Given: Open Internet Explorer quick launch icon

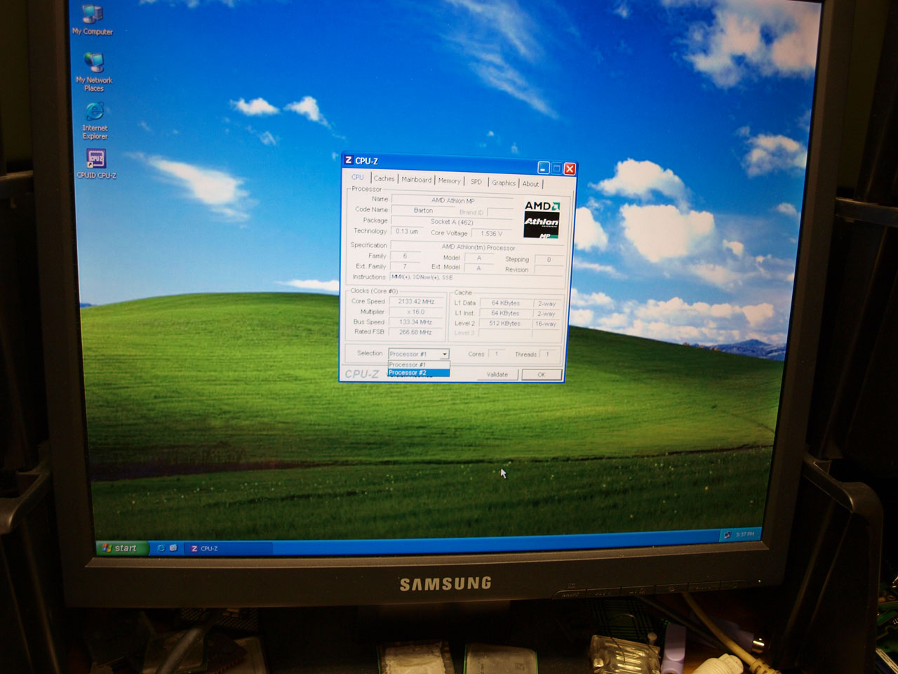Looking at the screenshot, I should 161,548.
